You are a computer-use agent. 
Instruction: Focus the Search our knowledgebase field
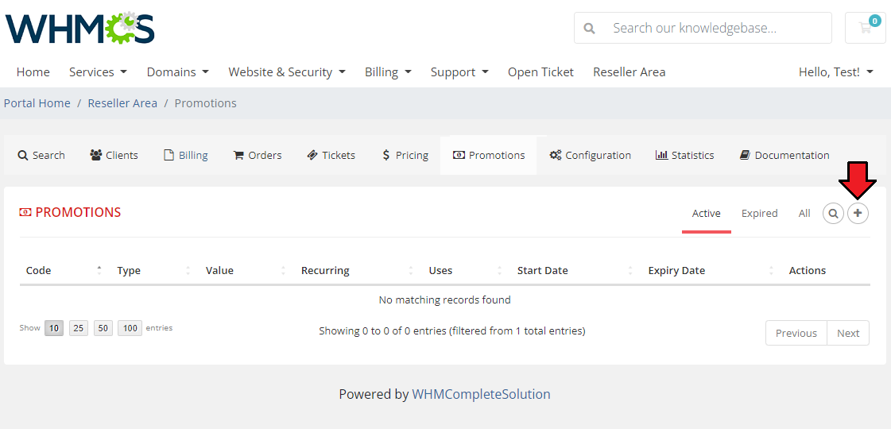[x=703, y=28]
